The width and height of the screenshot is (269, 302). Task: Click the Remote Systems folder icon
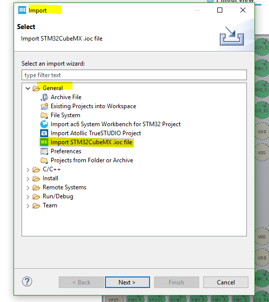(36, 188)
